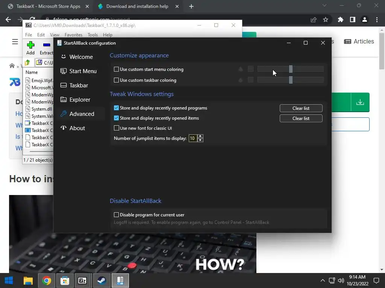The width and height of the screenshot is (385, 288).
Task: Click the green download arrow button
Action: pos(360,102)
